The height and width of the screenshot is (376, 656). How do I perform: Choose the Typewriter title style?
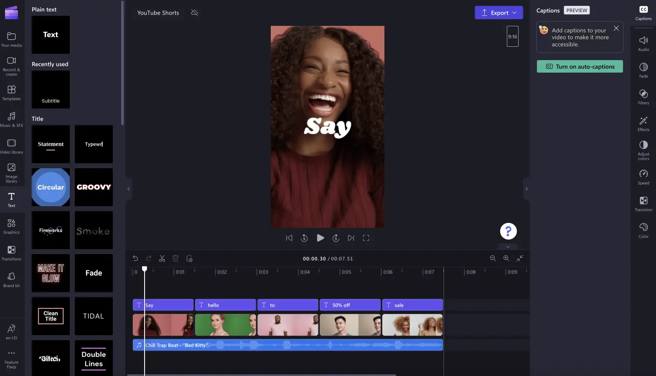tap(94, 144)
